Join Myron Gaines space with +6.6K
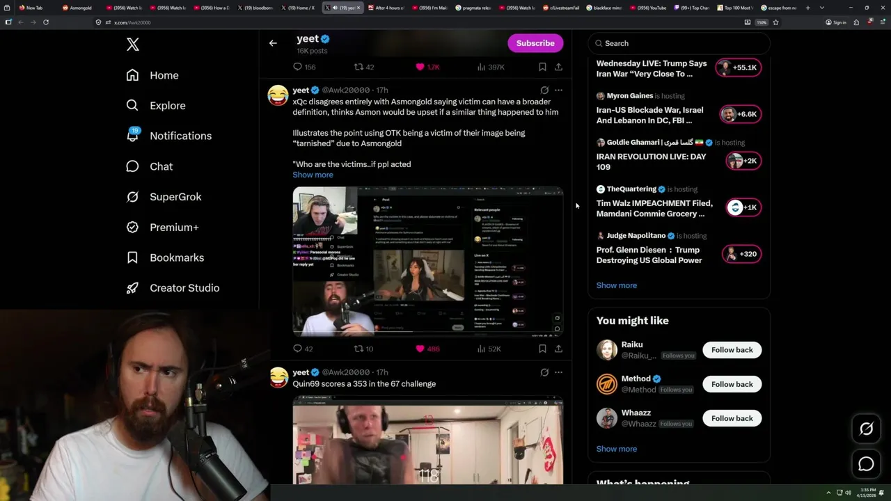This screenshot has width=891, height=501. coord(740,114)
